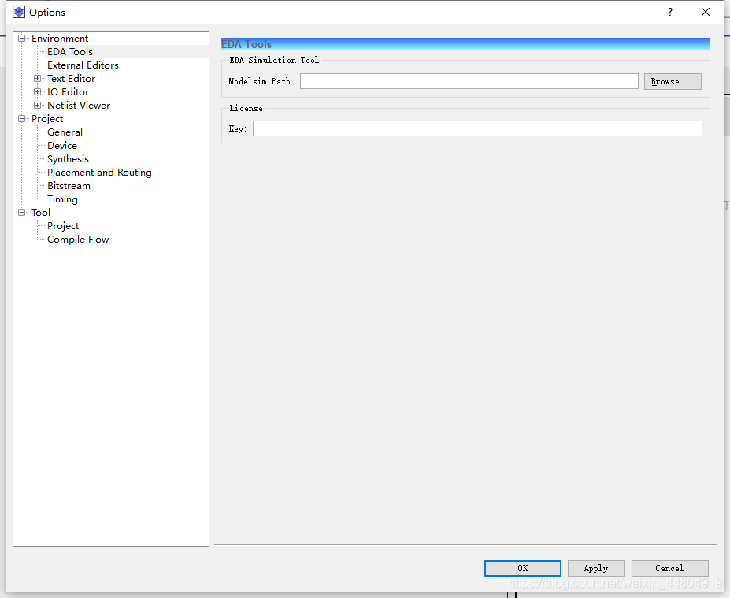Select the Netlist Viewer tree item
Image resolution: width=730 pixels, height=598 pixels.
[x=79, y=106]
